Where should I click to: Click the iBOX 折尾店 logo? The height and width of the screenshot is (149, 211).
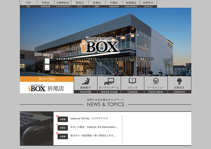(x=46, y=88)
